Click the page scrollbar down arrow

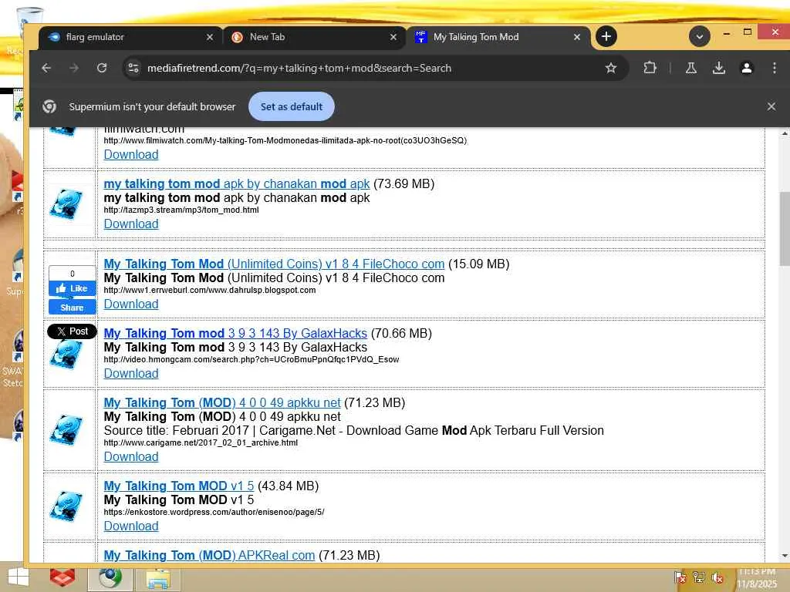[x=785, y=556]
